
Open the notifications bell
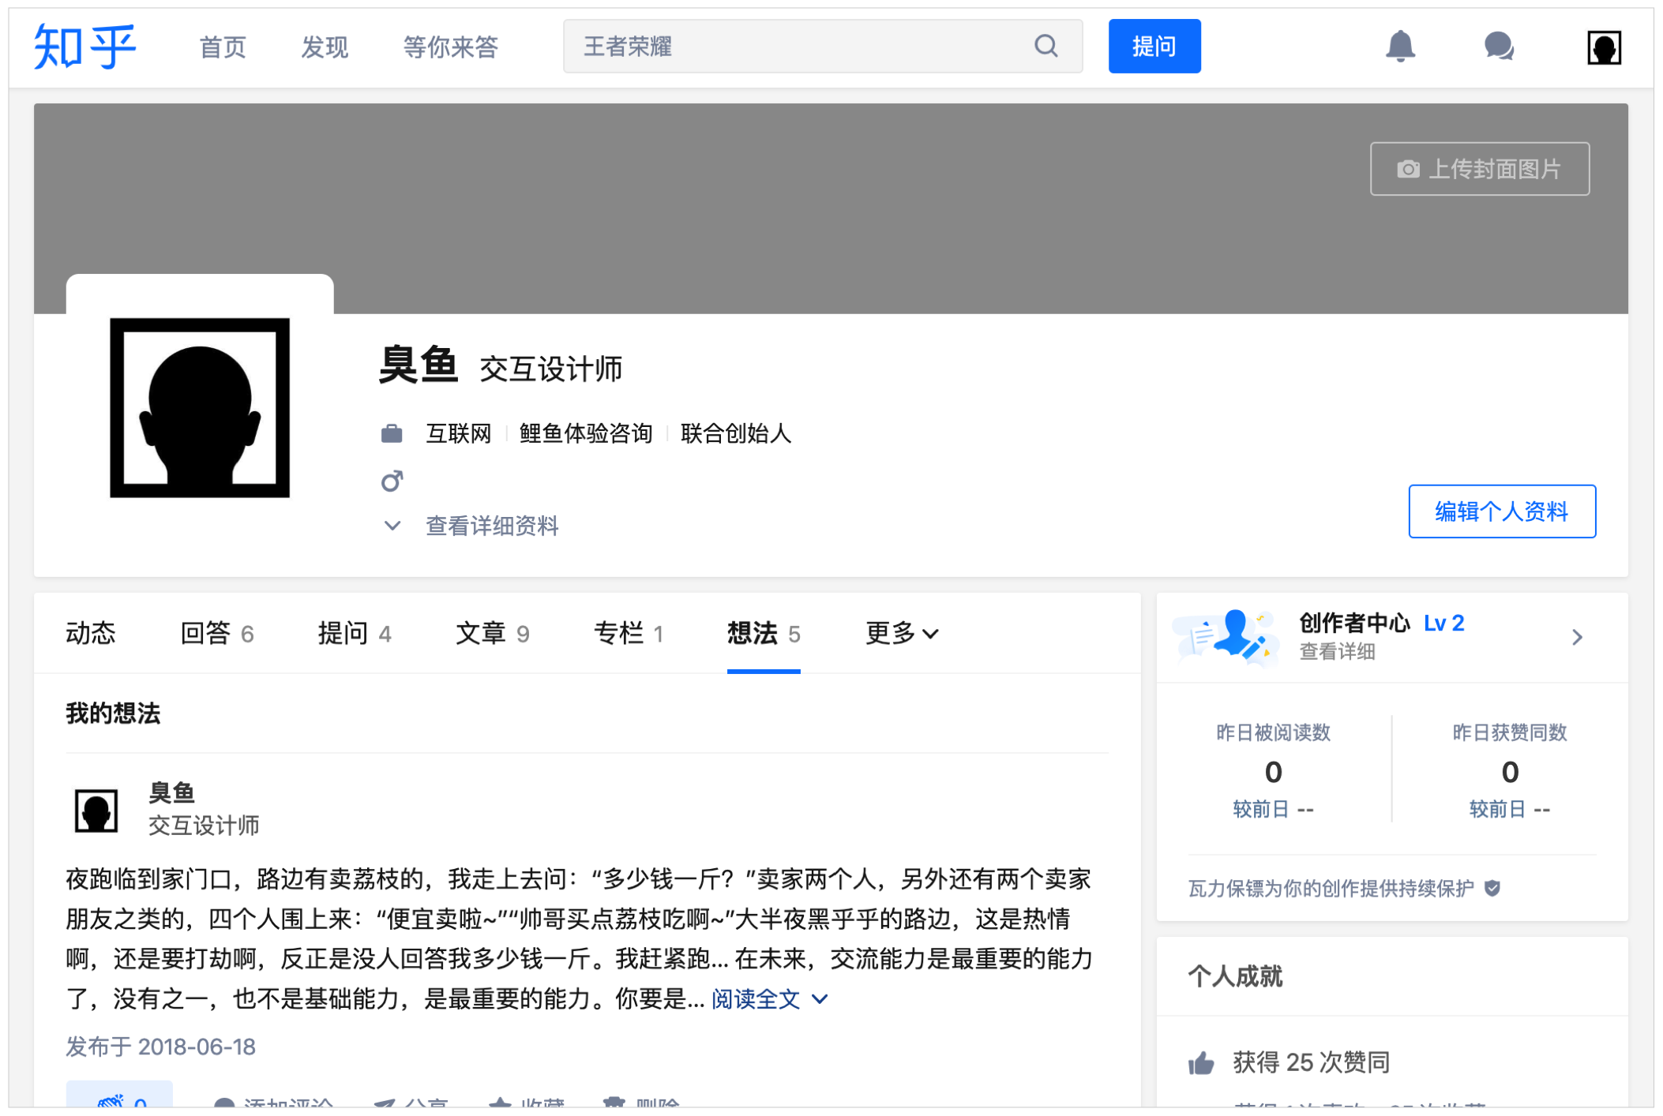1400,46
